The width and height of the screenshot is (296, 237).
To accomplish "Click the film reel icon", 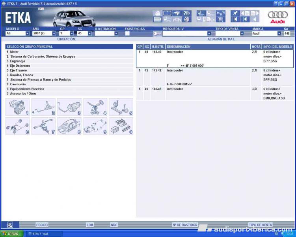I will tap(187, 19).
